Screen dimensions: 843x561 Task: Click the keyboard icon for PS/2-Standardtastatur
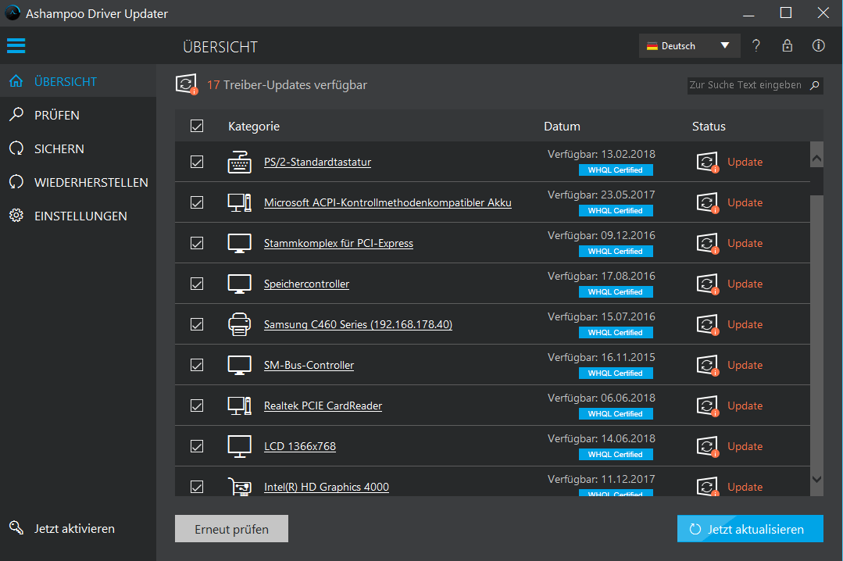(239, 162)
